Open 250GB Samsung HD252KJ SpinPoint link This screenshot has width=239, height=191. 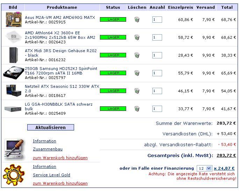[x=61, y=71]
